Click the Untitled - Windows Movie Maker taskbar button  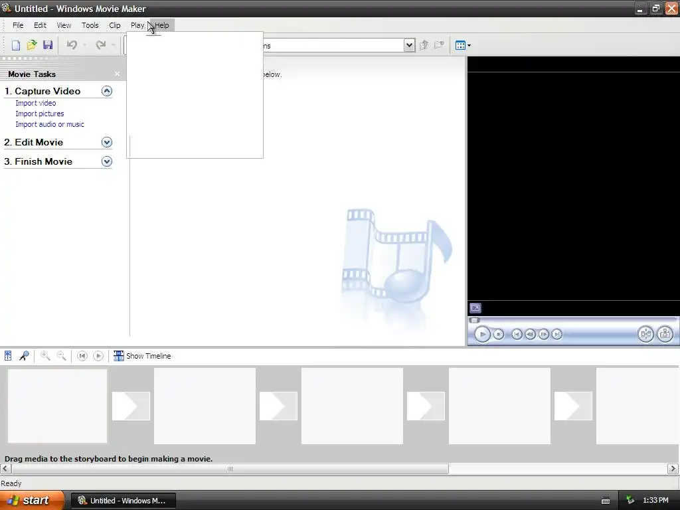click(123, 501)
